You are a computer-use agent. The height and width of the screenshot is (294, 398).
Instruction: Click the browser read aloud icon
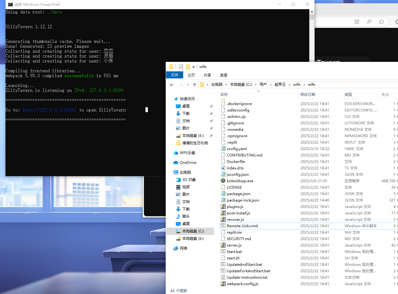[369, 22]
